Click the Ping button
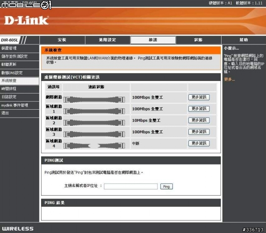Image resolution: width=266 pixels, height=233 pixels. coord(166,186)
